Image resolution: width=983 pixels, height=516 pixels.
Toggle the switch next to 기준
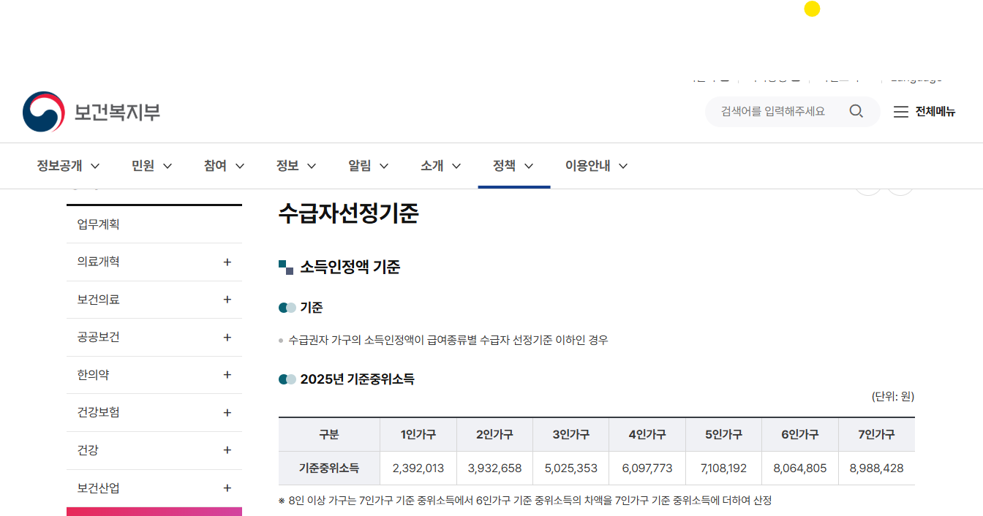(x=285, y=307)
